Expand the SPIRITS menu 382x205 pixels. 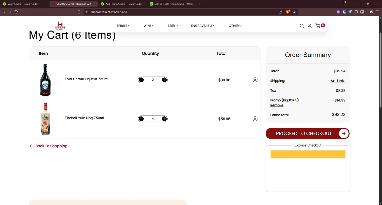point(123,26)
